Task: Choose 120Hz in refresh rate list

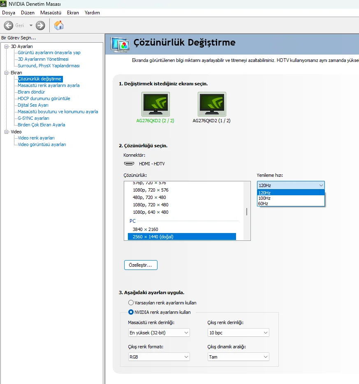Action: coord(291,193)
